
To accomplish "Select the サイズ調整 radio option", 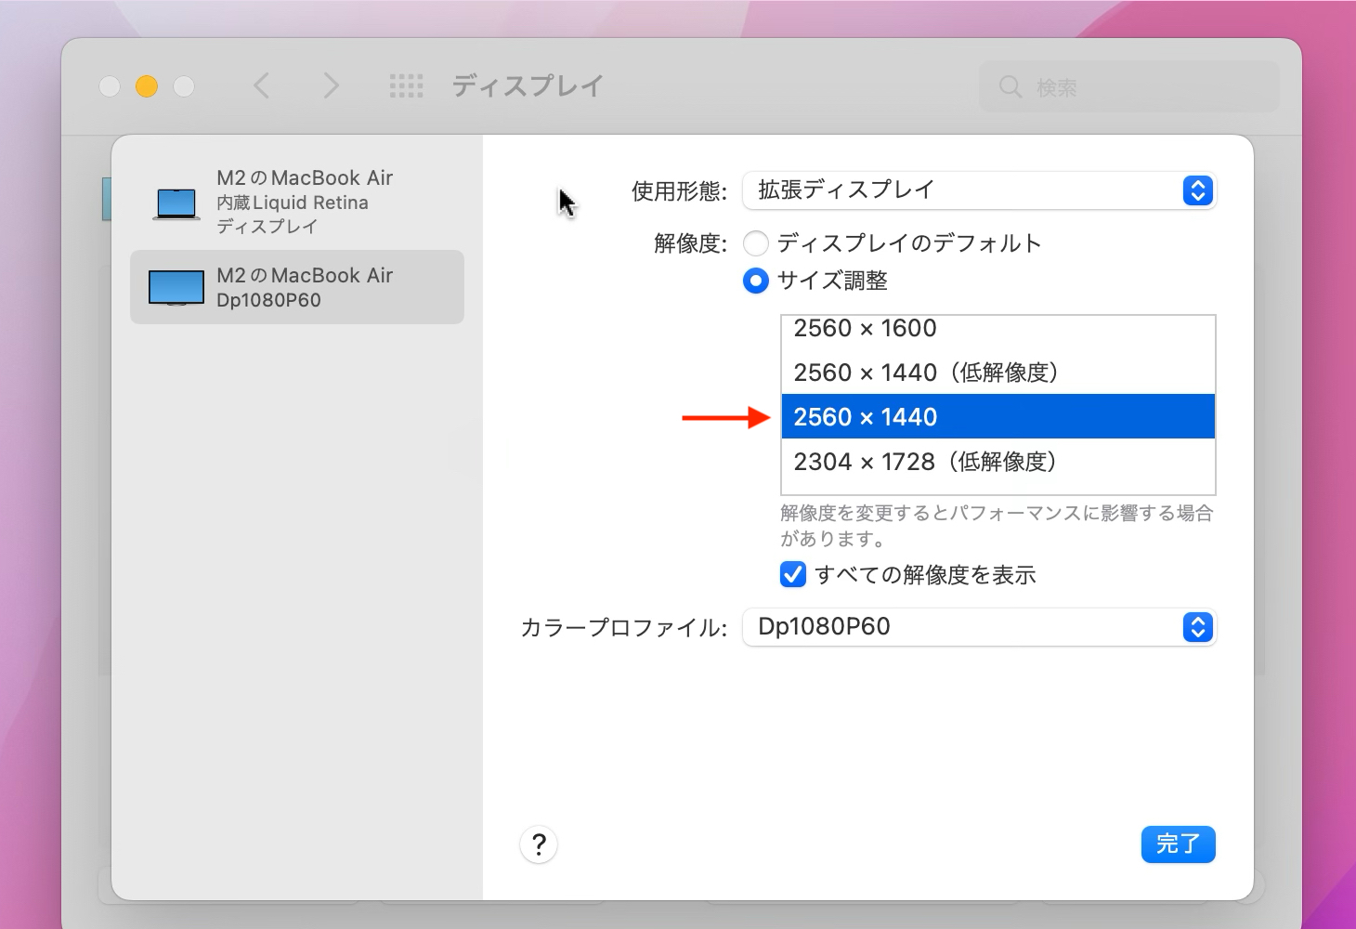I will [x=756, y=281].
